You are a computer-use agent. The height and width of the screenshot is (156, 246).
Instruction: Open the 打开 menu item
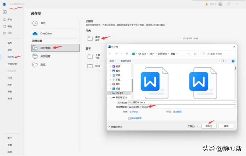[x=8, y=33]
